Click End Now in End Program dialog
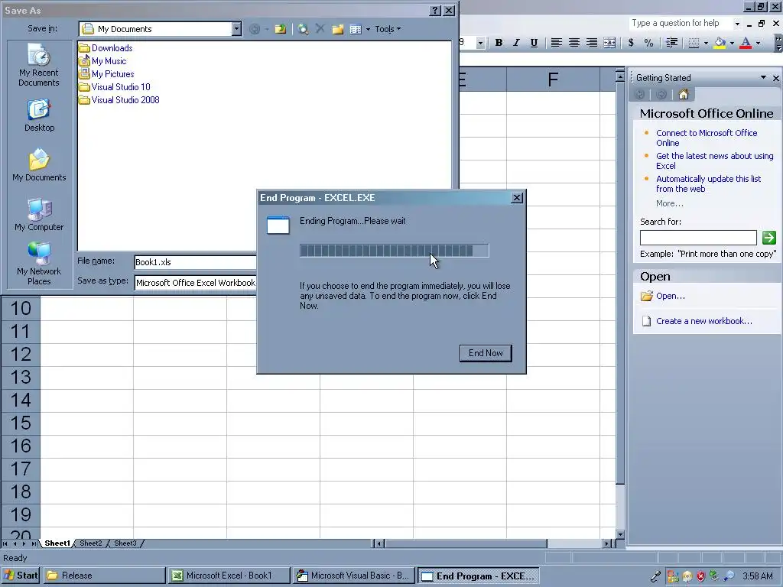The width and height of the screenshot is (783, 587). click(486, 353)
